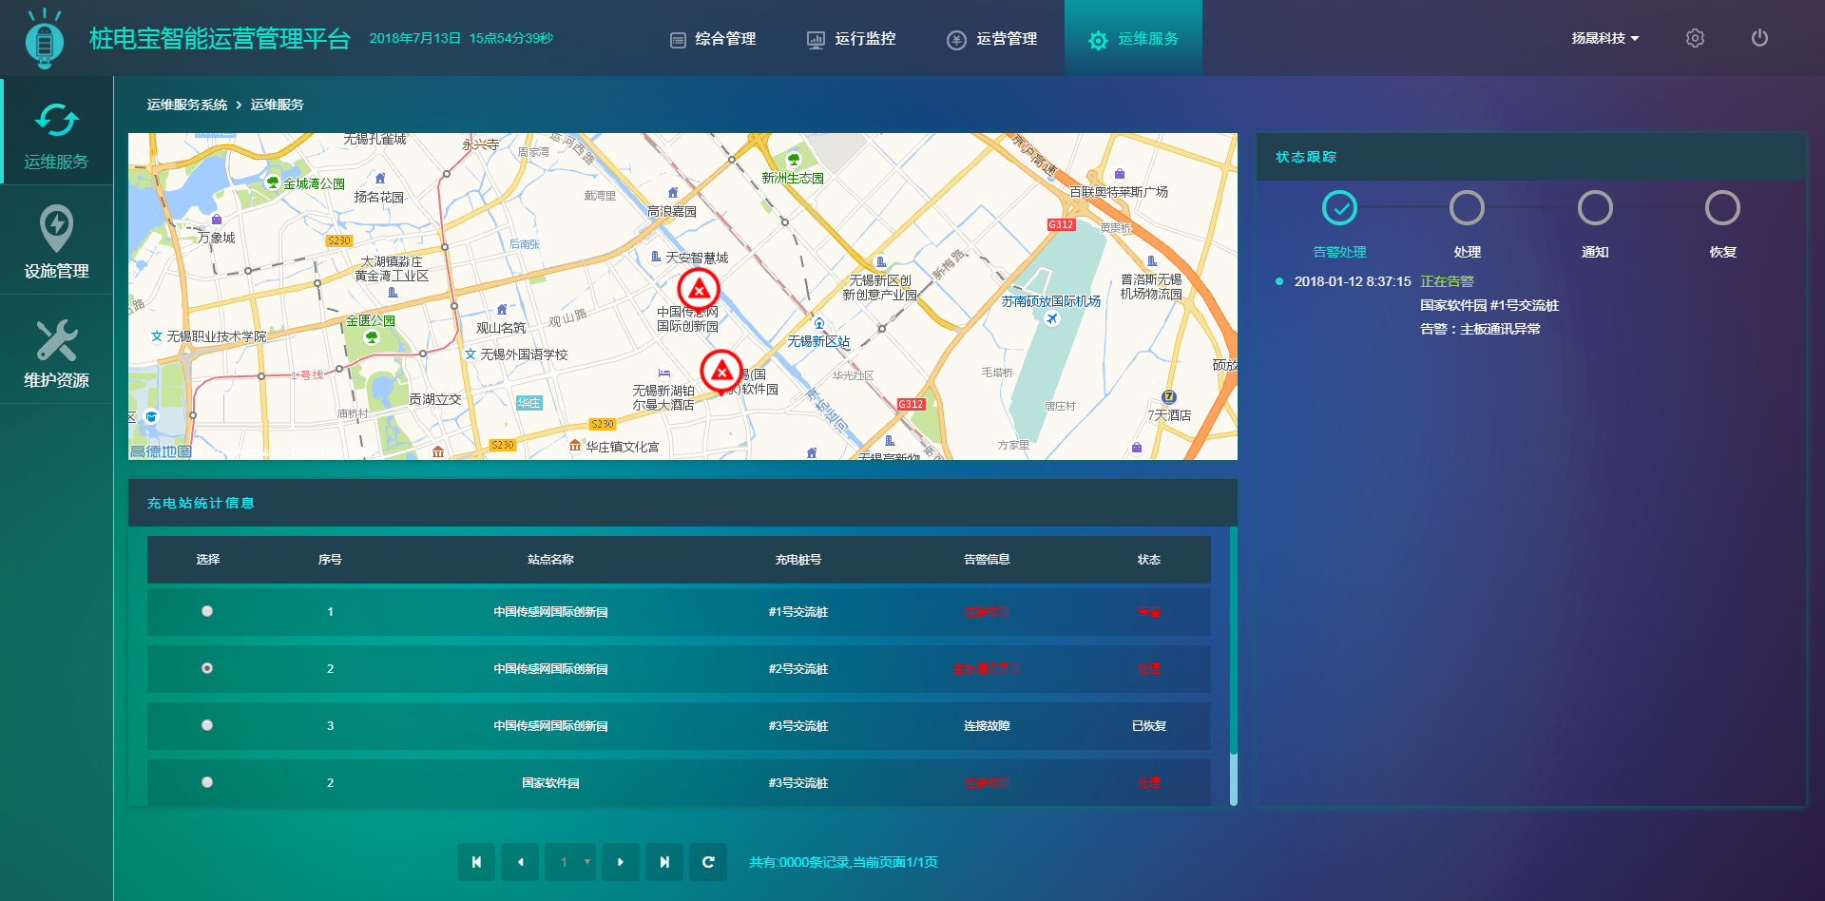Image resolution: width=1825 pixels, height=901 pixels.
Task: Click the 7天酒店 icon on map
Action: pyautogui.click(x=1169, y=397)
